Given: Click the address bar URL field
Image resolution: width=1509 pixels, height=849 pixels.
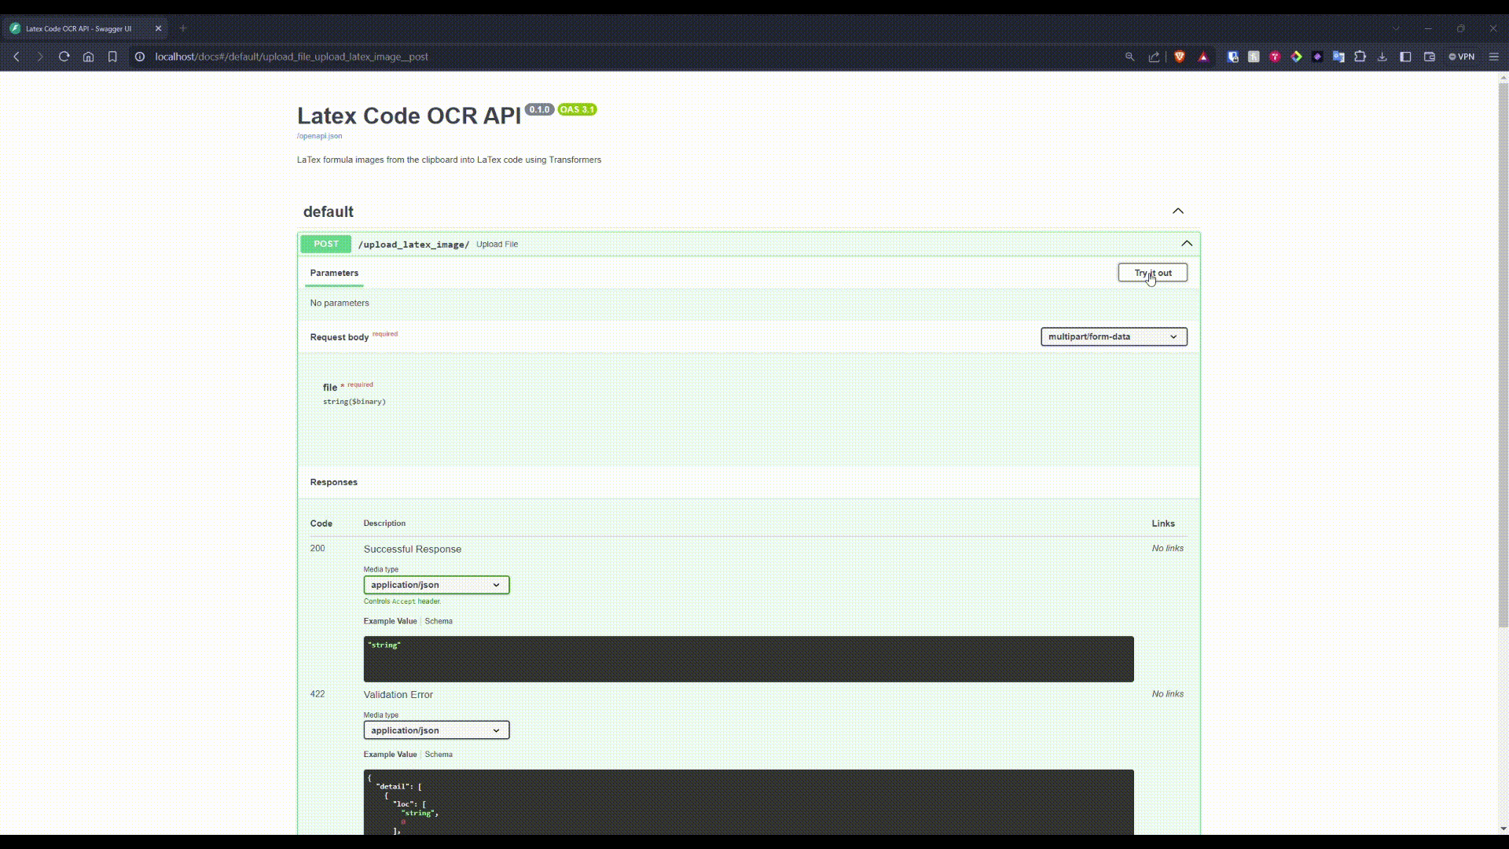Looking at the screenshot, I should tap(629, 57).
